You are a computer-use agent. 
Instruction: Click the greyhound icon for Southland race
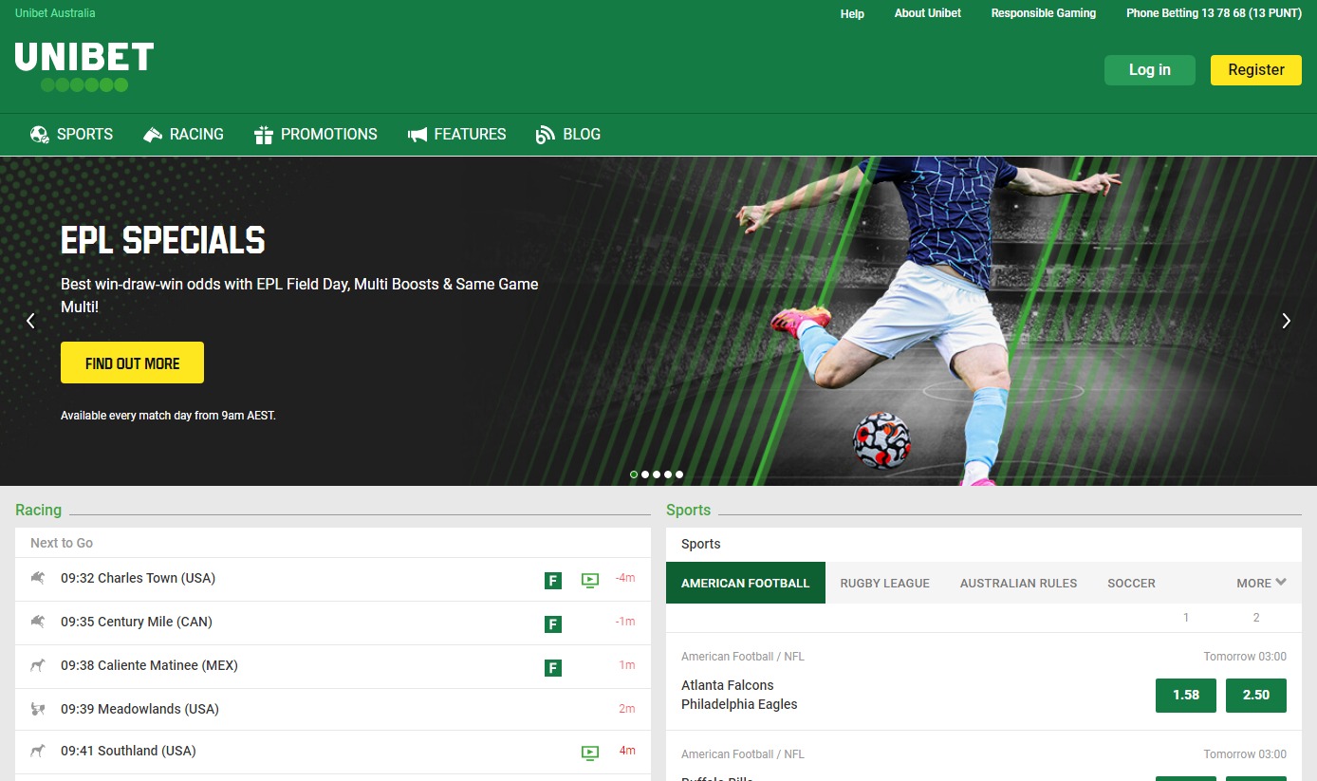pyautogui.click(x=36, y=751)
